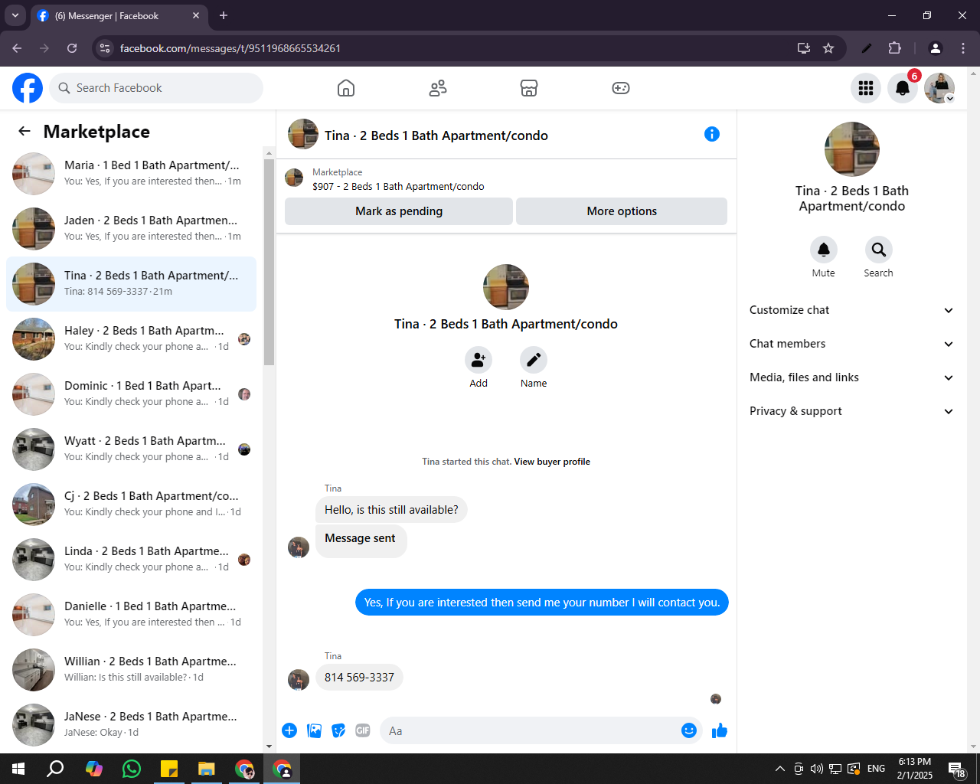This screenshot has width=980, height=784.
Task: Open Chrome extensions puzzle icon
Action: click(x=894, y=48)
